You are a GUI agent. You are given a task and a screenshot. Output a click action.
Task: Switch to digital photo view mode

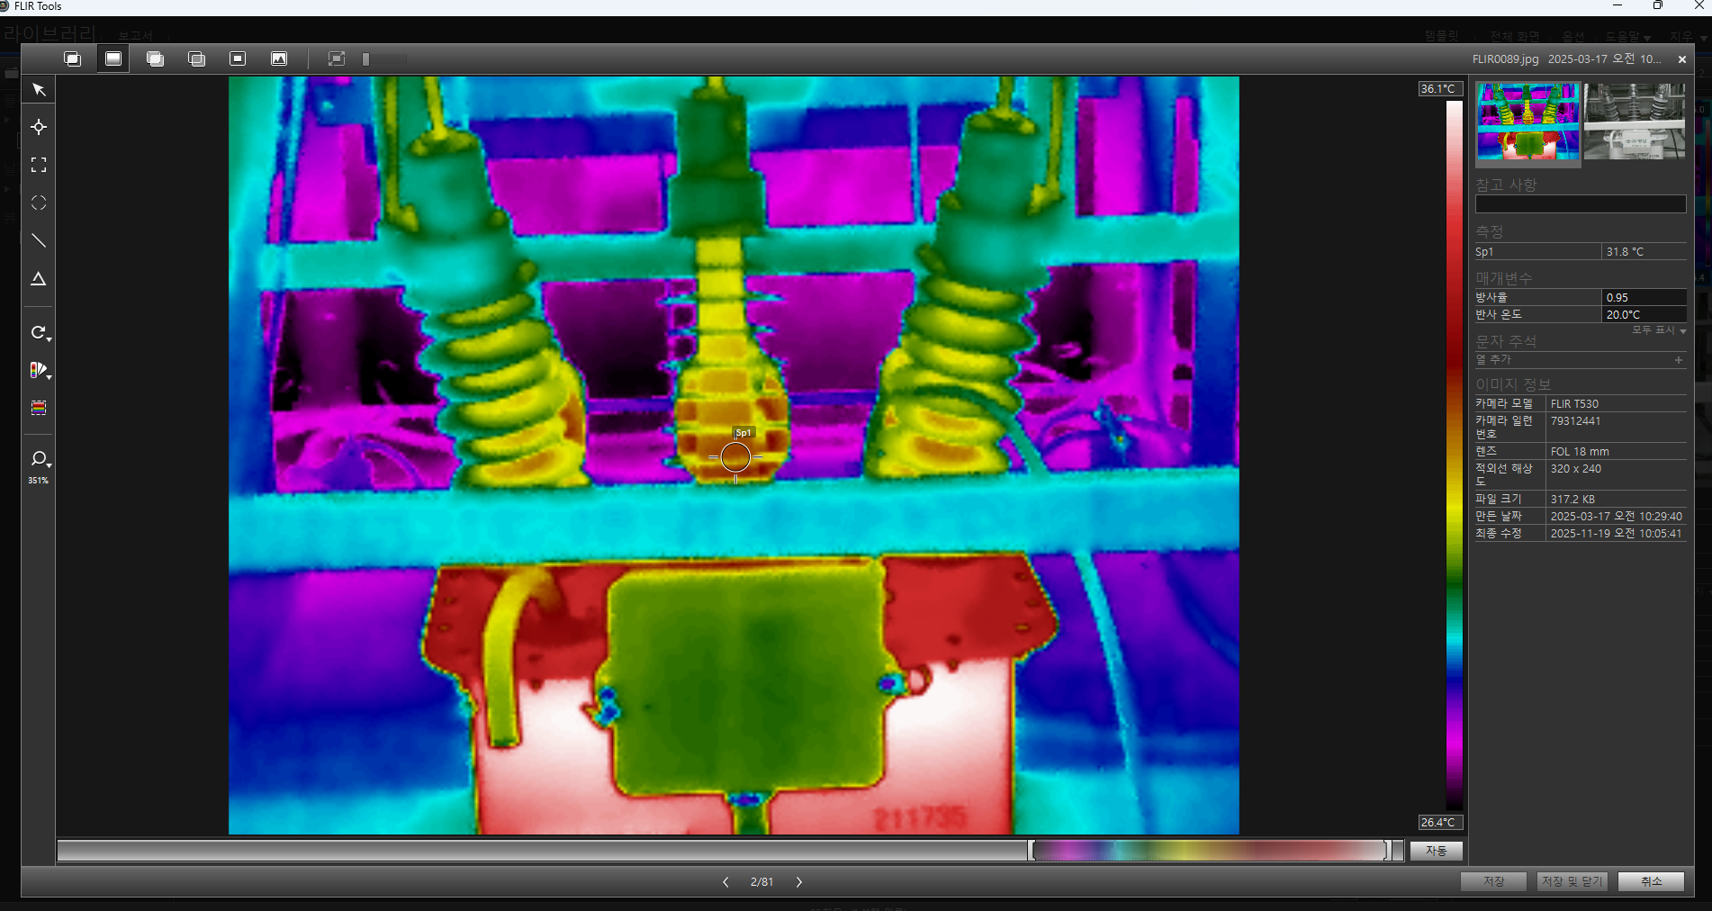[x=279, y=59]
